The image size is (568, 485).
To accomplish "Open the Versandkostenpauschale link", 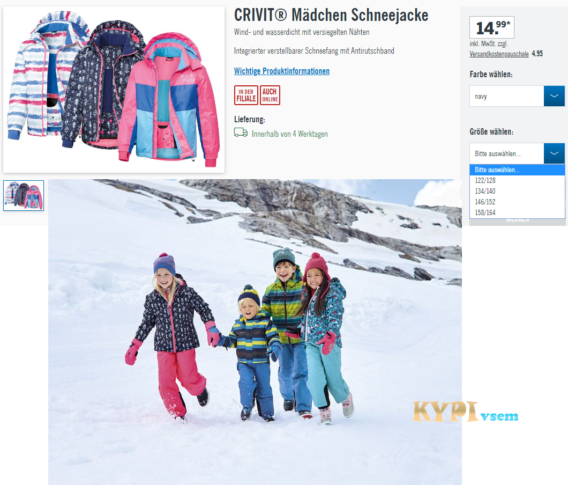I will [499, 54].
